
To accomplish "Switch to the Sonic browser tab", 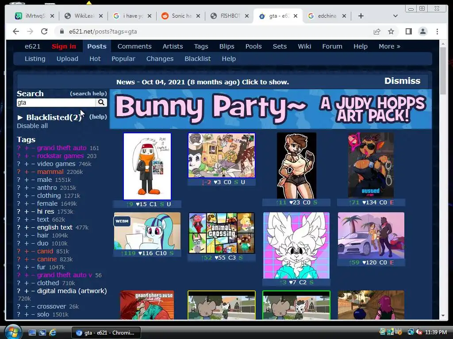I will (x=181, y=16).
